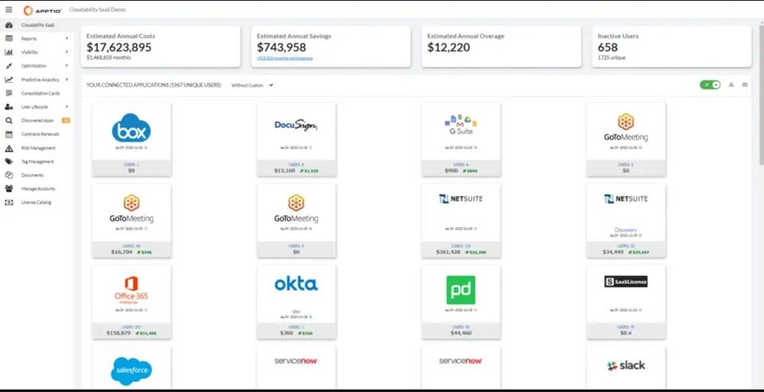Click the Inactive Users count 658
Viewport: 764px width, 392px height.
pos(607,47)
